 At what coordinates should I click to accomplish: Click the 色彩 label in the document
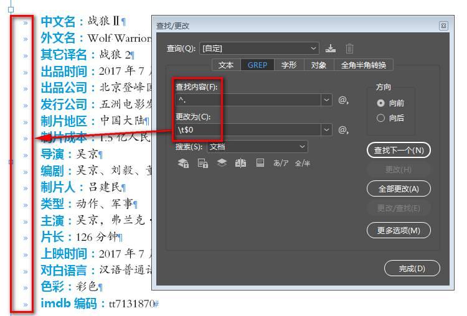click(x=52, y=287)
